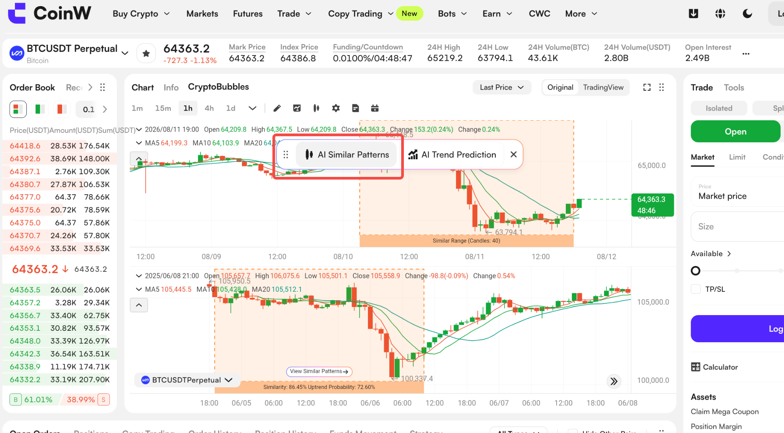This screenshot has width=784, height=433.
Task: Open the Futures page
Action: point(248,14)
